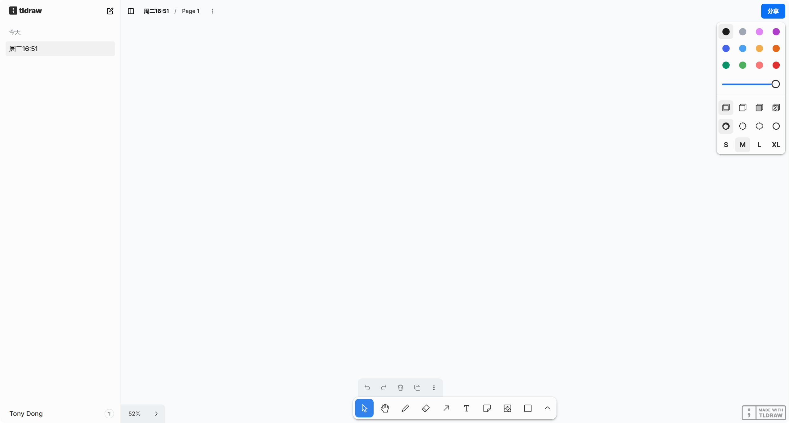Viewport: 789px width, 423px height.
Task: Select the Eraser tool
Action: 426,408
